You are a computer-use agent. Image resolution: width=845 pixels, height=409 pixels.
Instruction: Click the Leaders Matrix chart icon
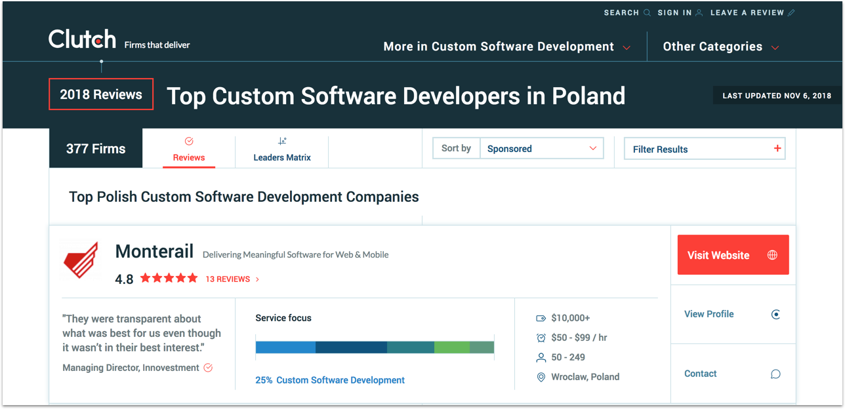(x=282, y=141)
